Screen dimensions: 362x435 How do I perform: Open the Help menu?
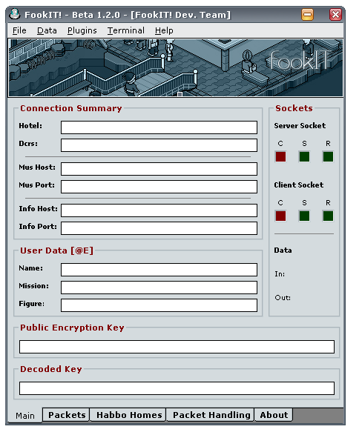[x=164, y=30]
